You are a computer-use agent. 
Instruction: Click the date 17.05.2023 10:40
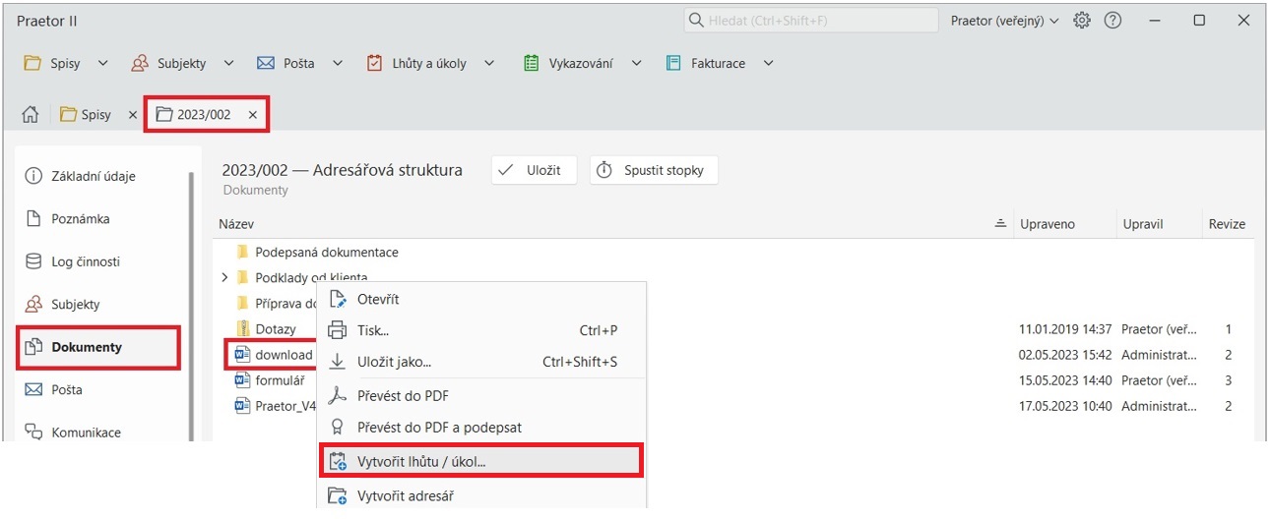(1064, 406)
